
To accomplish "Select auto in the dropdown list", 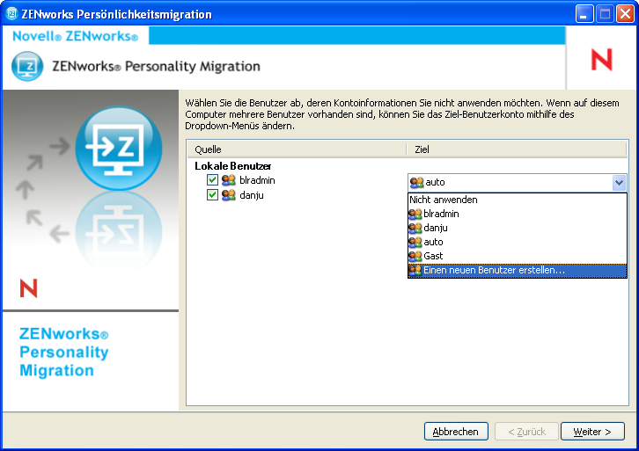I will (x=518, y=242).
